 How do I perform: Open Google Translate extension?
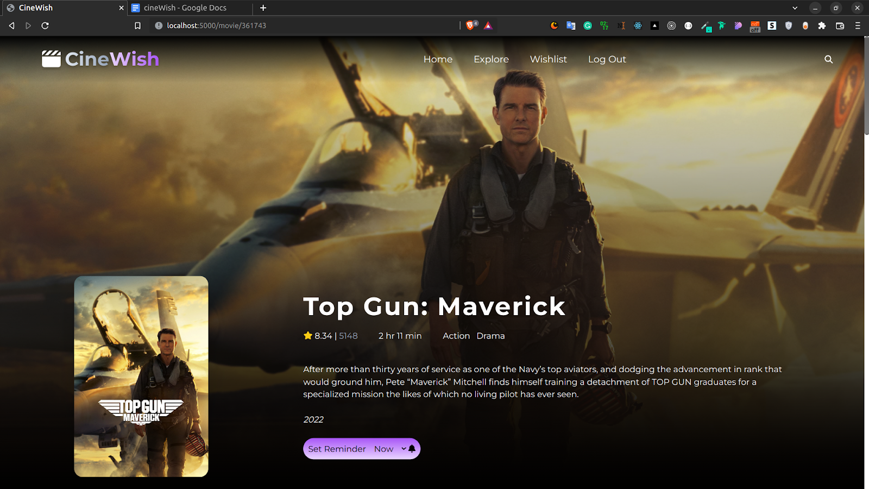[x=571, y=26]
